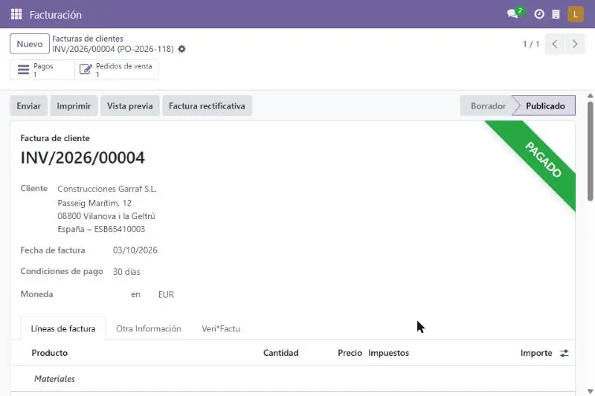This screenshot has width=595, height=396.
Task: Click the Cantidad column header
Action: [x=281, y=353]
